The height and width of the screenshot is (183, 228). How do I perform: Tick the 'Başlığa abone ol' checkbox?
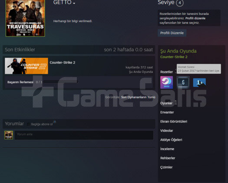pyautogui.click(x=29, y=124)
